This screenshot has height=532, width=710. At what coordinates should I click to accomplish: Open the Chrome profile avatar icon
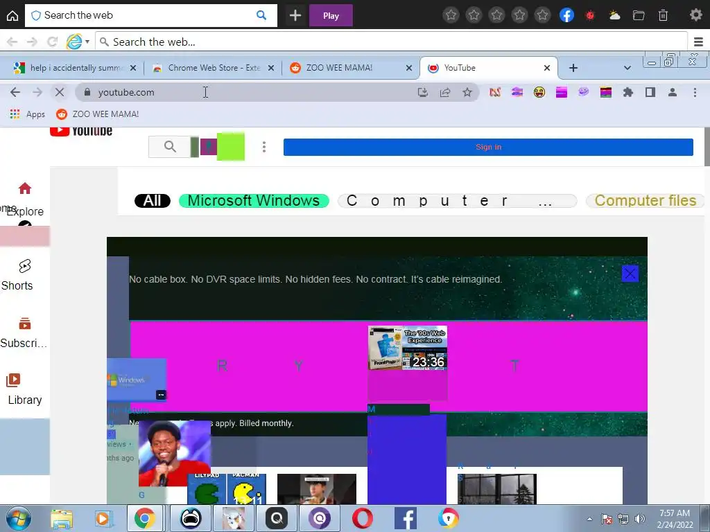pyautogui.click(x=673, y=92)
